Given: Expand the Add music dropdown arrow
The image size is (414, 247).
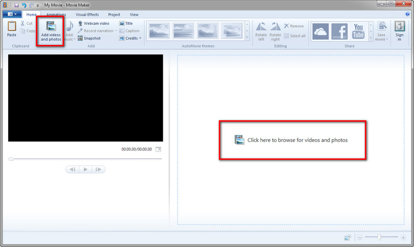Looking at the screenshot, I should pyautogui.click(x=75, y=39).
